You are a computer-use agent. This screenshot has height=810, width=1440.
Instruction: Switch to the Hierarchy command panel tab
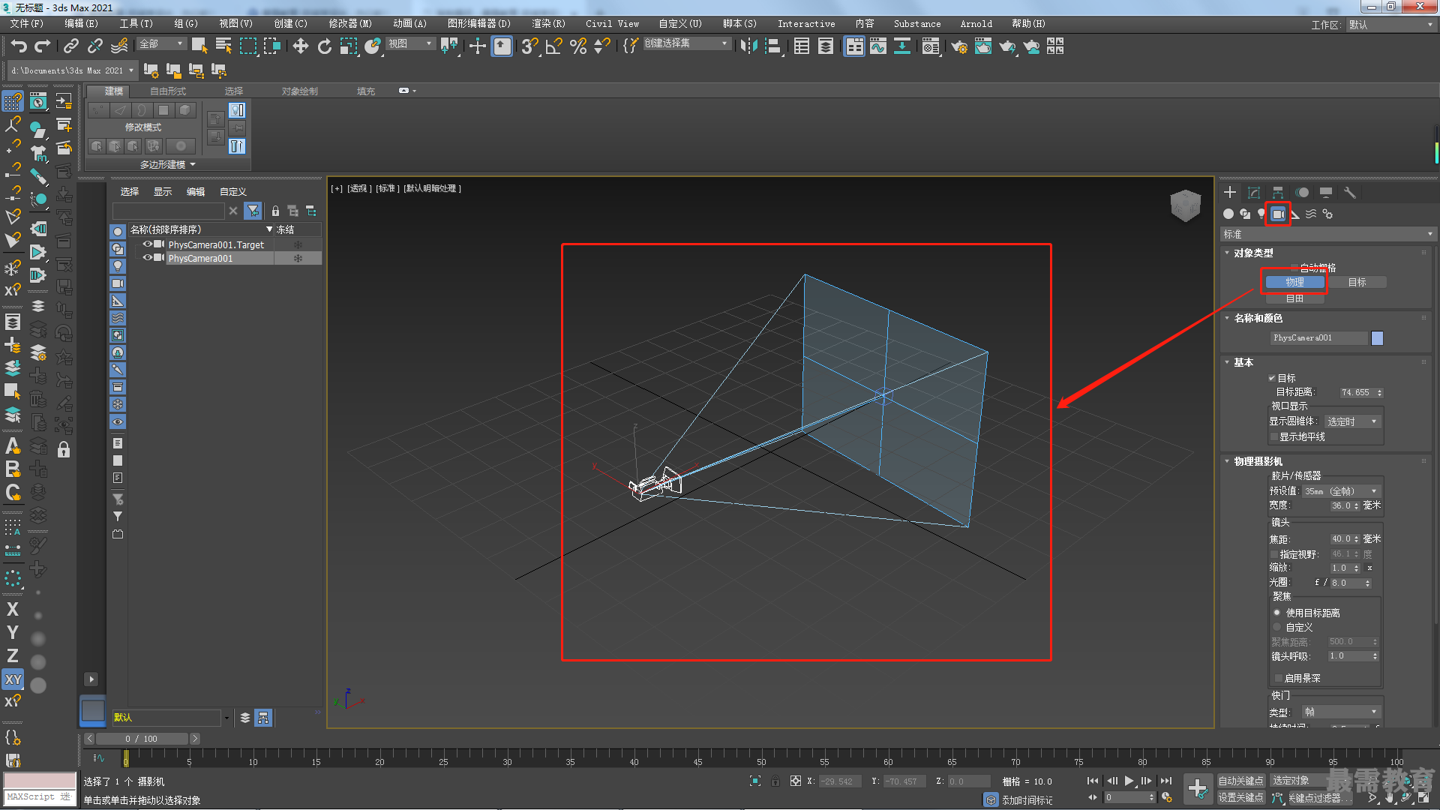[x=1278, y=193]
